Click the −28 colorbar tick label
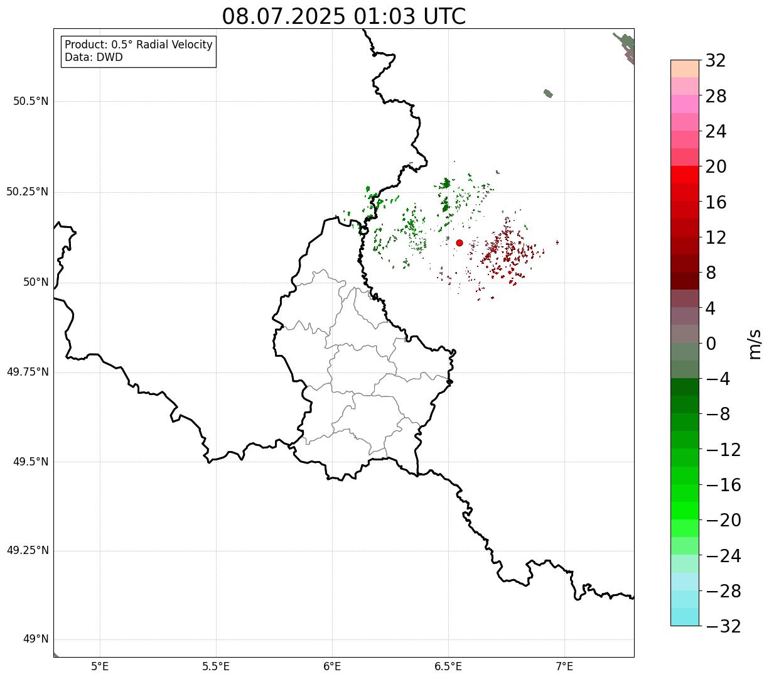Image resolution: width=769 pixels, height=679 pixels. pos(723,591)
